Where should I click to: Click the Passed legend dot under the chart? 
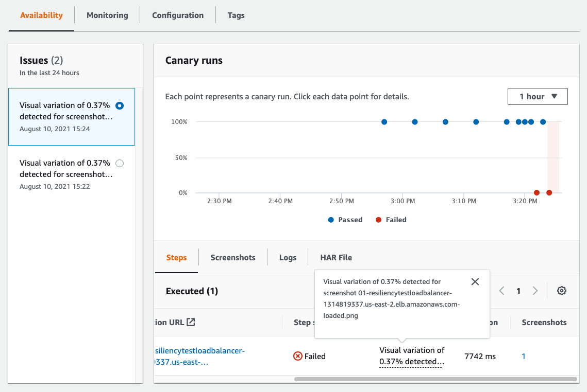[x=331, y=220]
